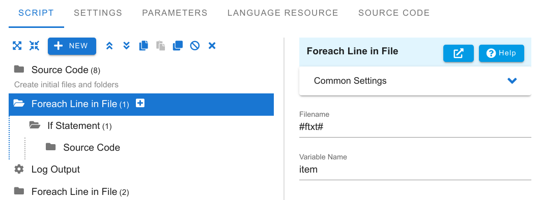The width and height of the screenshot is (540, 200).
Task: Open the Source Code tab
Action: click(x=394, y=13)
